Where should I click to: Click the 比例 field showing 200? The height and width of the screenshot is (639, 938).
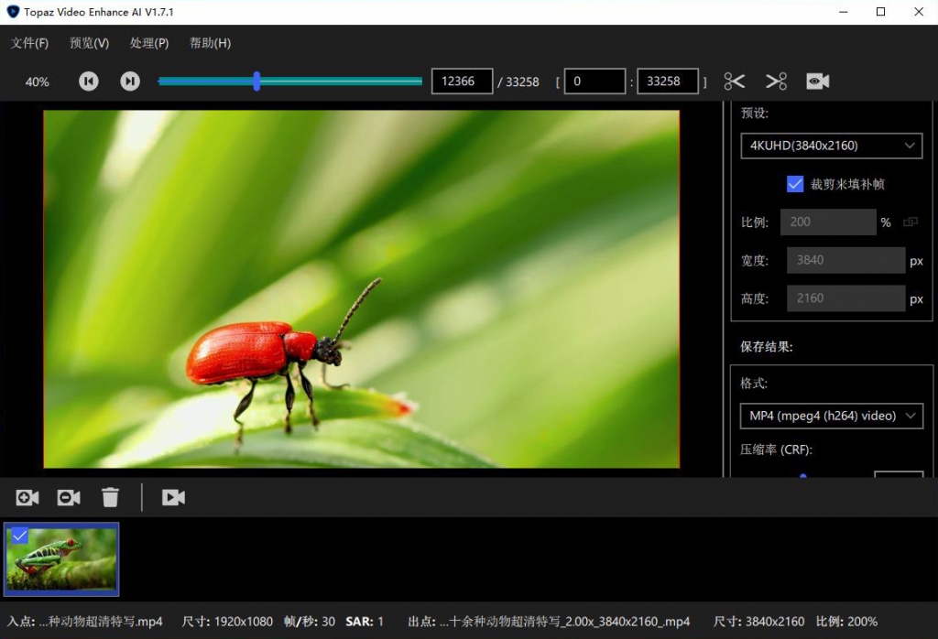(x=828, y=222)
